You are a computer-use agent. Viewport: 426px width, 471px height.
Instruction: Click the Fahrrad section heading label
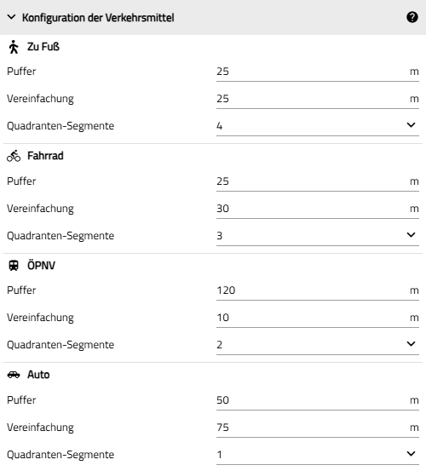(x=45, y=156)
